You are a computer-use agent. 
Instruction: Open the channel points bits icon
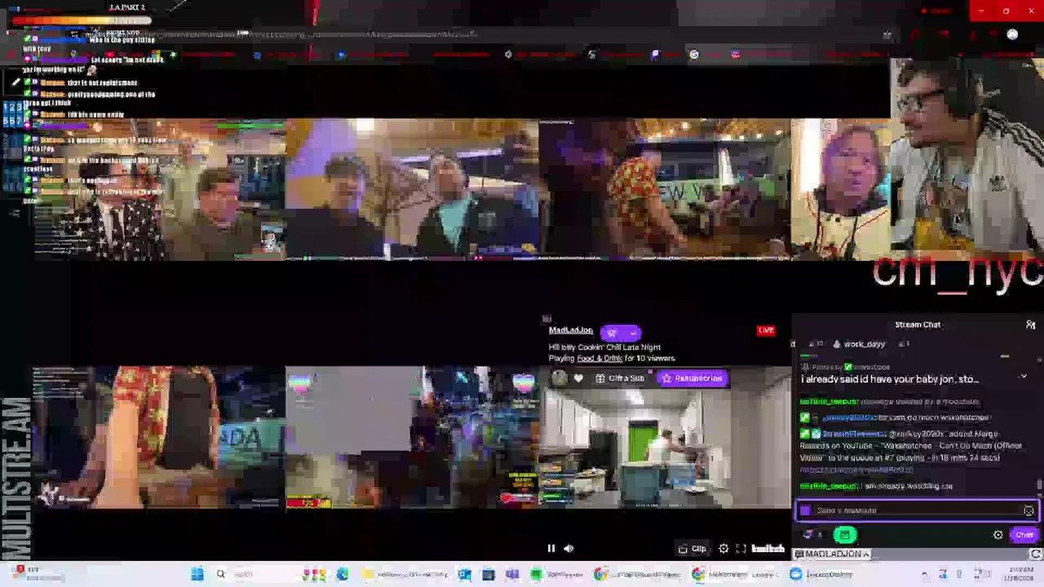pyautogui.click(x=808, y=535)
